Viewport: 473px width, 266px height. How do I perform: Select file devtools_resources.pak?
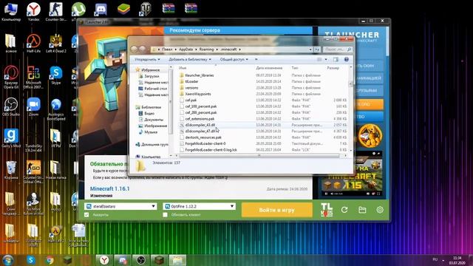(203, 137)
